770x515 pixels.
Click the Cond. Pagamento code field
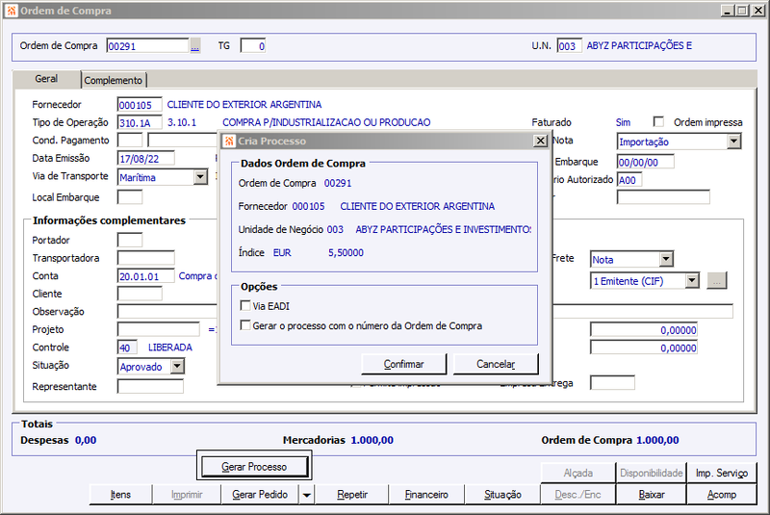tap(130, 141)
